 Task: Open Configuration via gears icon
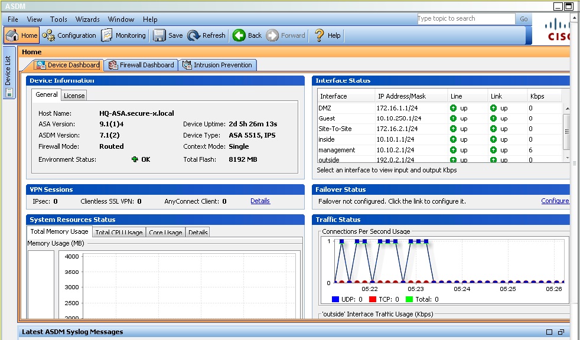tap(49, 35)
